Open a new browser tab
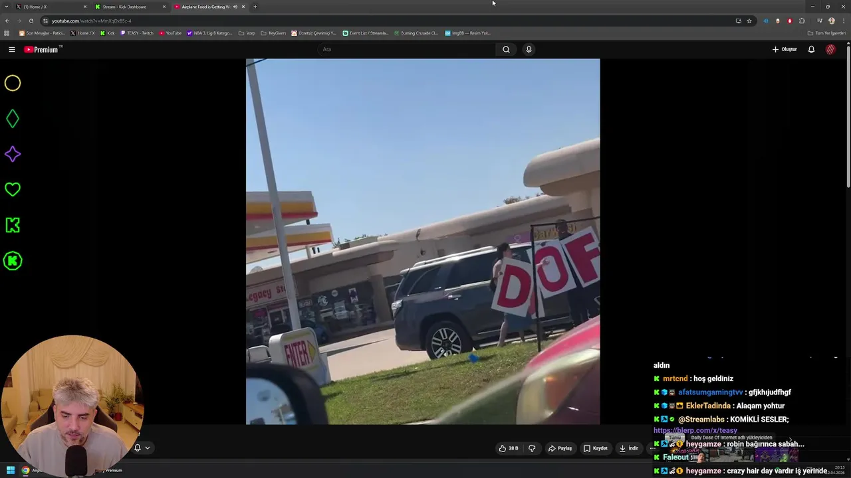Screen dimensions: 851x478 (x=255, y=7)
